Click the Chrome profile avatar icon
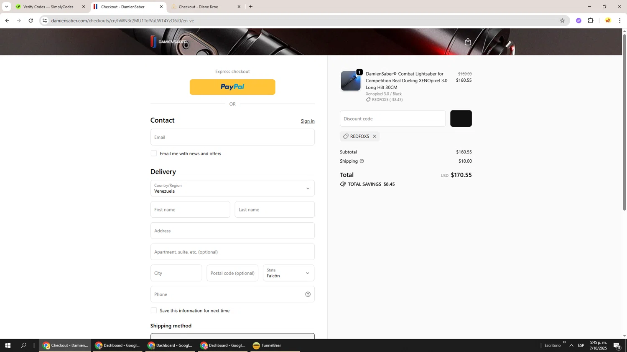The width and height of the screenshot is (627, 352). pos(608,20)
